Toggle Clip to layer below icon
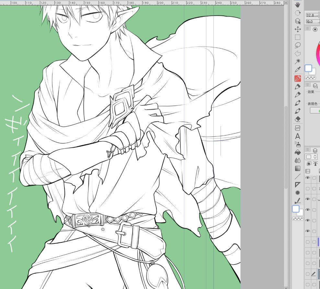 (309, 163)
